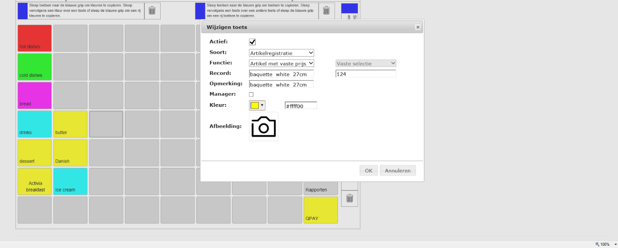618x248 pixels.
Task: Click the blue grip for copying keys
Action: (200, 11)
